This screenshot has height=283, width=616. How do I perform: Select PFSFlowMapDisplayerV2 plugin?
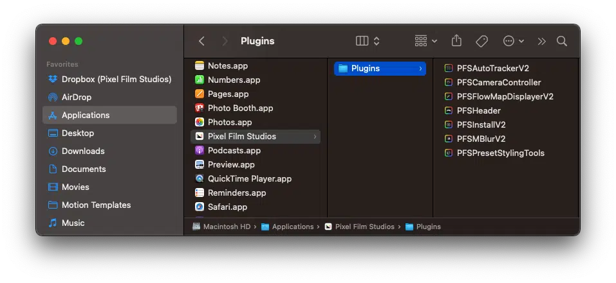tap(505, 96)
